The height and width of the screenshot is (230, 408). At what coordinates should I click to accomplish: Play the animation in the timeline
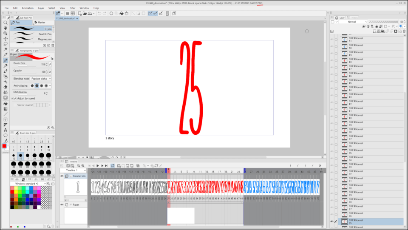[98, 165]
